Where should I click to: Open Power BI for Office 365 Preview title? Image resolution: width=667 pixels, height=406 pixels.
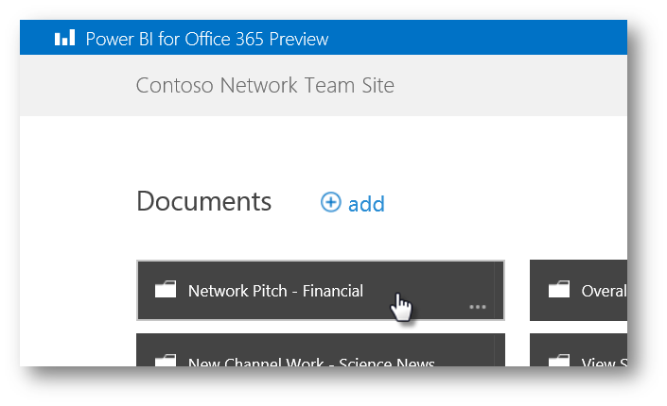(207, 39)
